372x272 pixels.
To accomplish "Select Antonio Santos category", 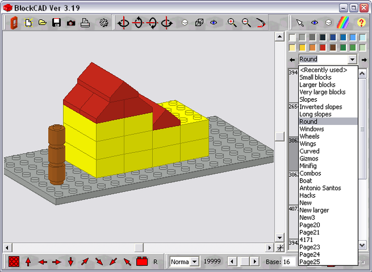I will [x=320, y=188].
